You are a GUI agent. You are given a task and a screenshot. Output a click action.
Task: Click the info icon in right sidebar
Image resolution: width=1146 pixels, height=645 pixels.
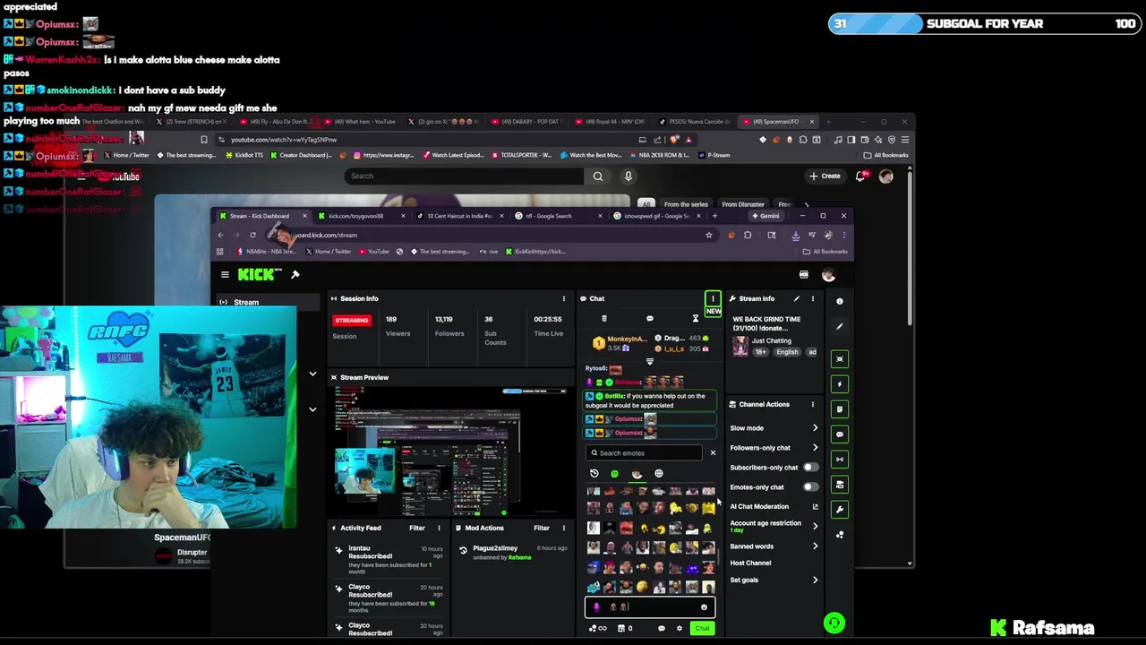[x=840, y=301]
